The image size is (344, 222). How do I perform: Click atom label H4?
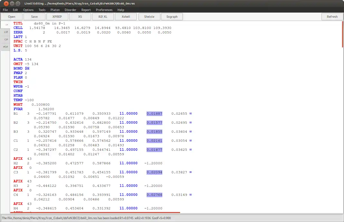[16, 208]
